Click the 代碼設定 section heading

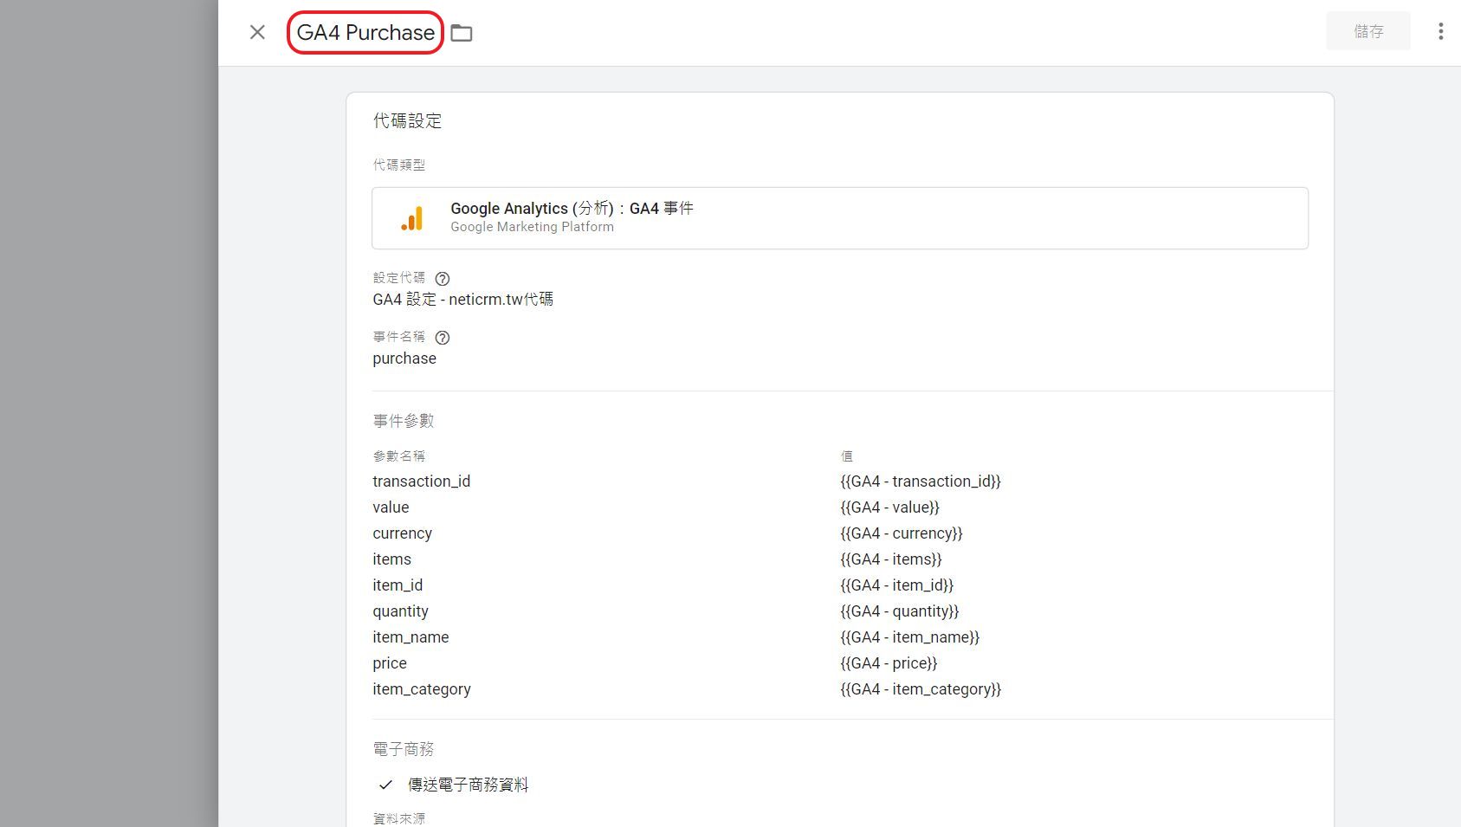pyautogui.click(x=407, y=121)
